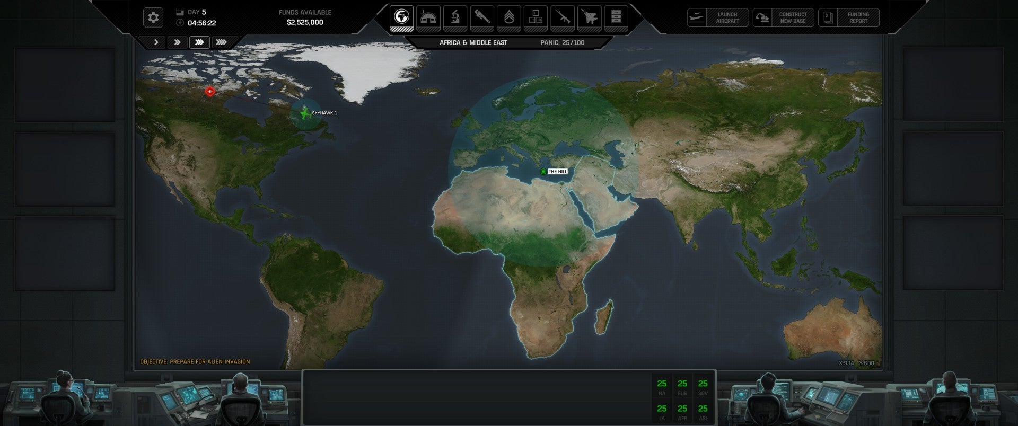Click the NA panic value
Screen dimensions: 1018x426
[x=662, y=384]
